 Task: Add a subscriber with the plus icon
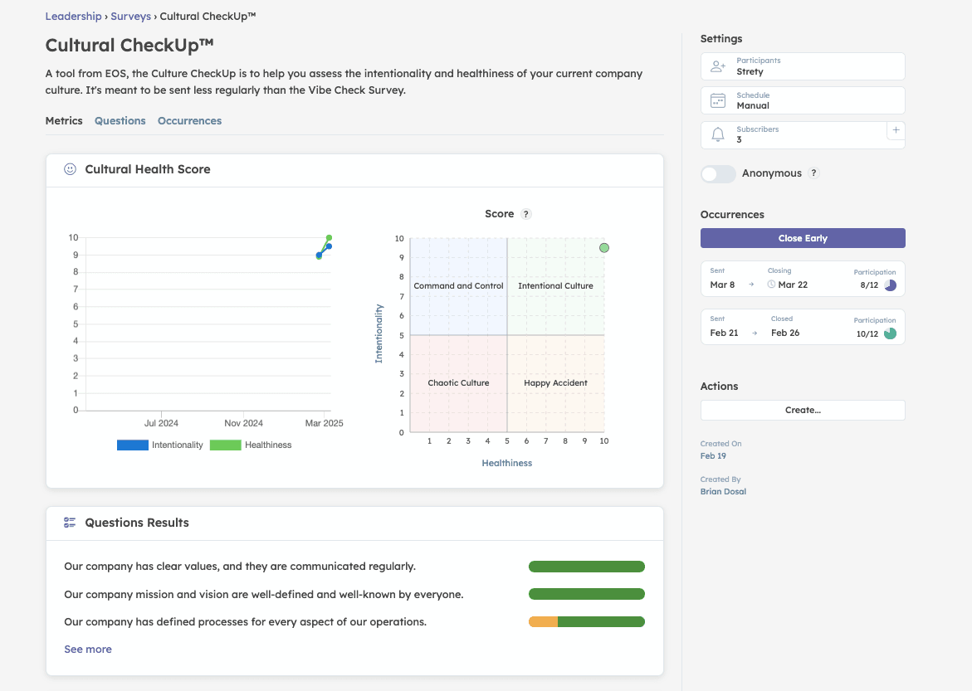pos(896,130)
